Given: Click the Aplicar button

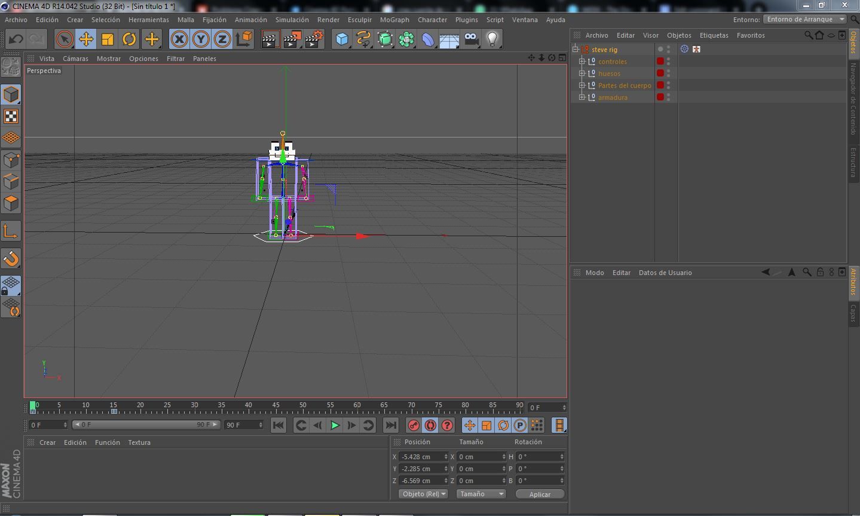Looking at the screenshot, I should (540, 494).
